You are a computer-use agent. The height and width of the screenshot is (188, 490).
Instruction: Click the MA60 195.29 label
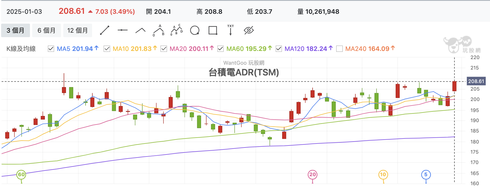pos(246,49)
